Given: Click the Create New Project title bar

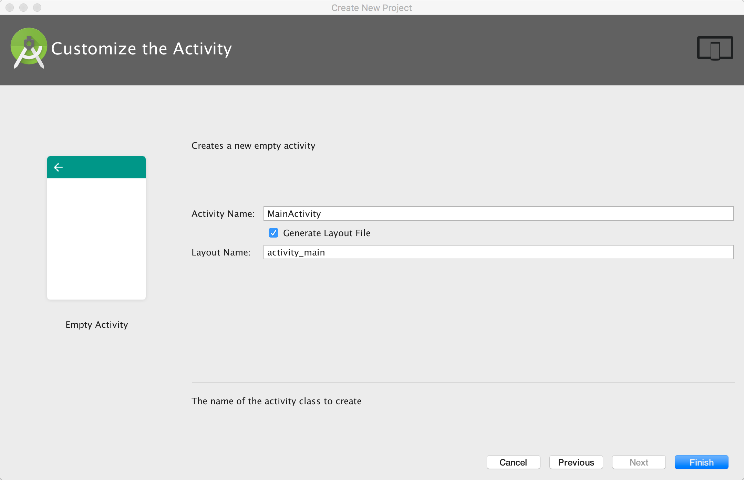Looking at the screenshot, I should [372, 8].
